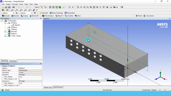Select Sketch1 in the tree outline
The height and width of the screenshot is (96, 171).
point(17,25)
